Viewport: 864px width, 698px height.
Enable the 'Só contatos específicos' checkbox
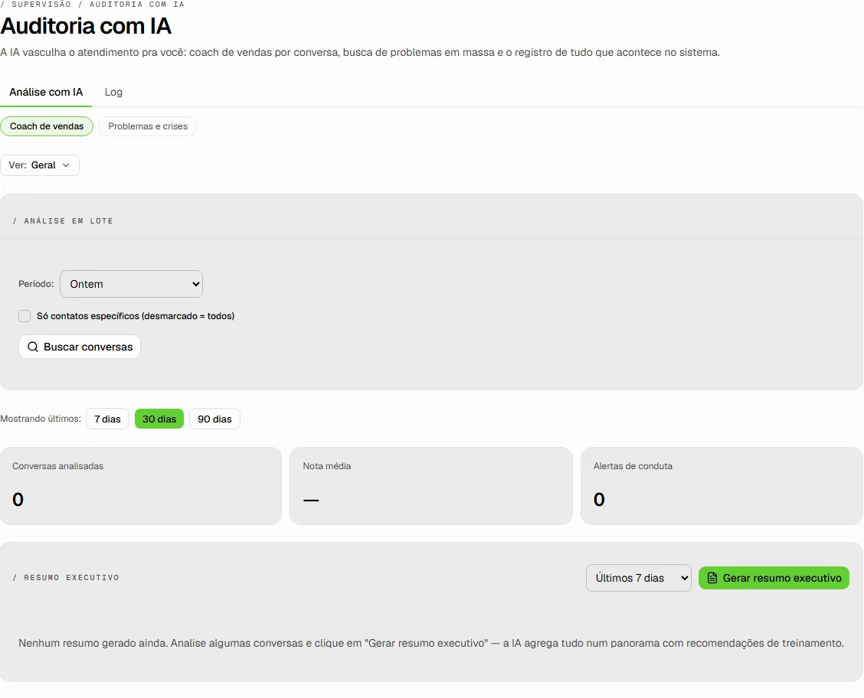coord(25,316)
